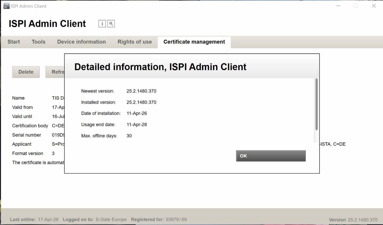The height and width of the screenshot is (225, 383).
Task: Click the Version number in status bar
Action: point(362,220)
